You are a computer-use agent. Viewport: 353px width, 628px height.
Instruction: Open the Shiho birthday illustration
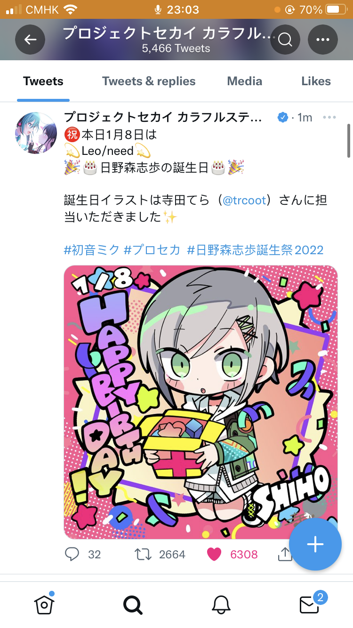201,402
